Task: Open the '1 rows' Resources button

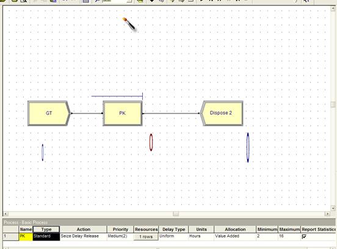Action: click(146, 237)
